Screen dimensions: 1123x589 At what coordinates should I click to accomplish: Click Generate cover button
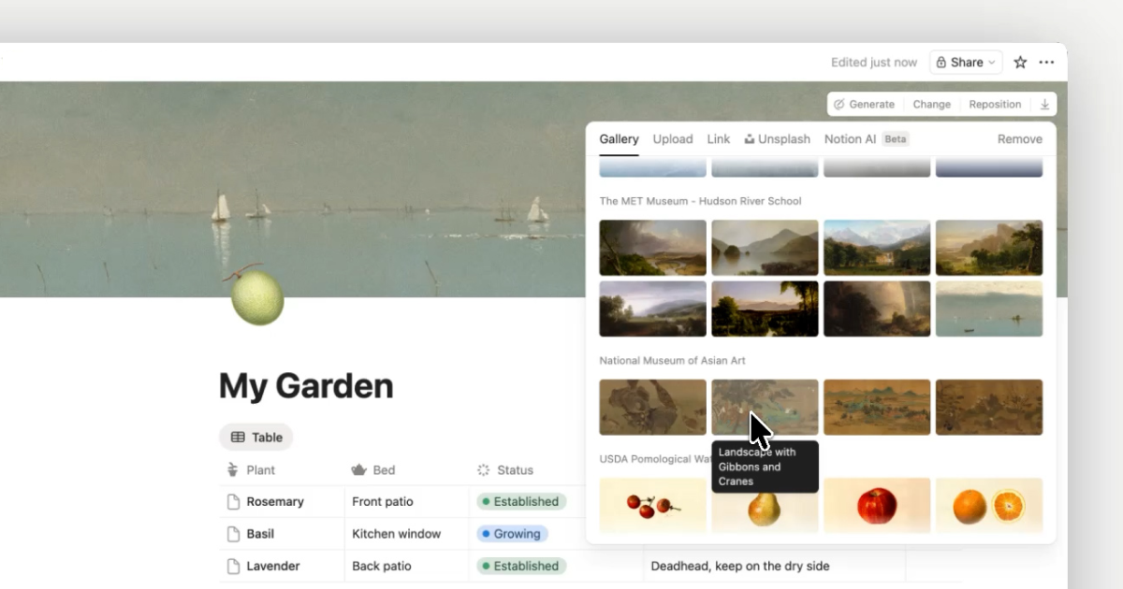pos(864,105)
